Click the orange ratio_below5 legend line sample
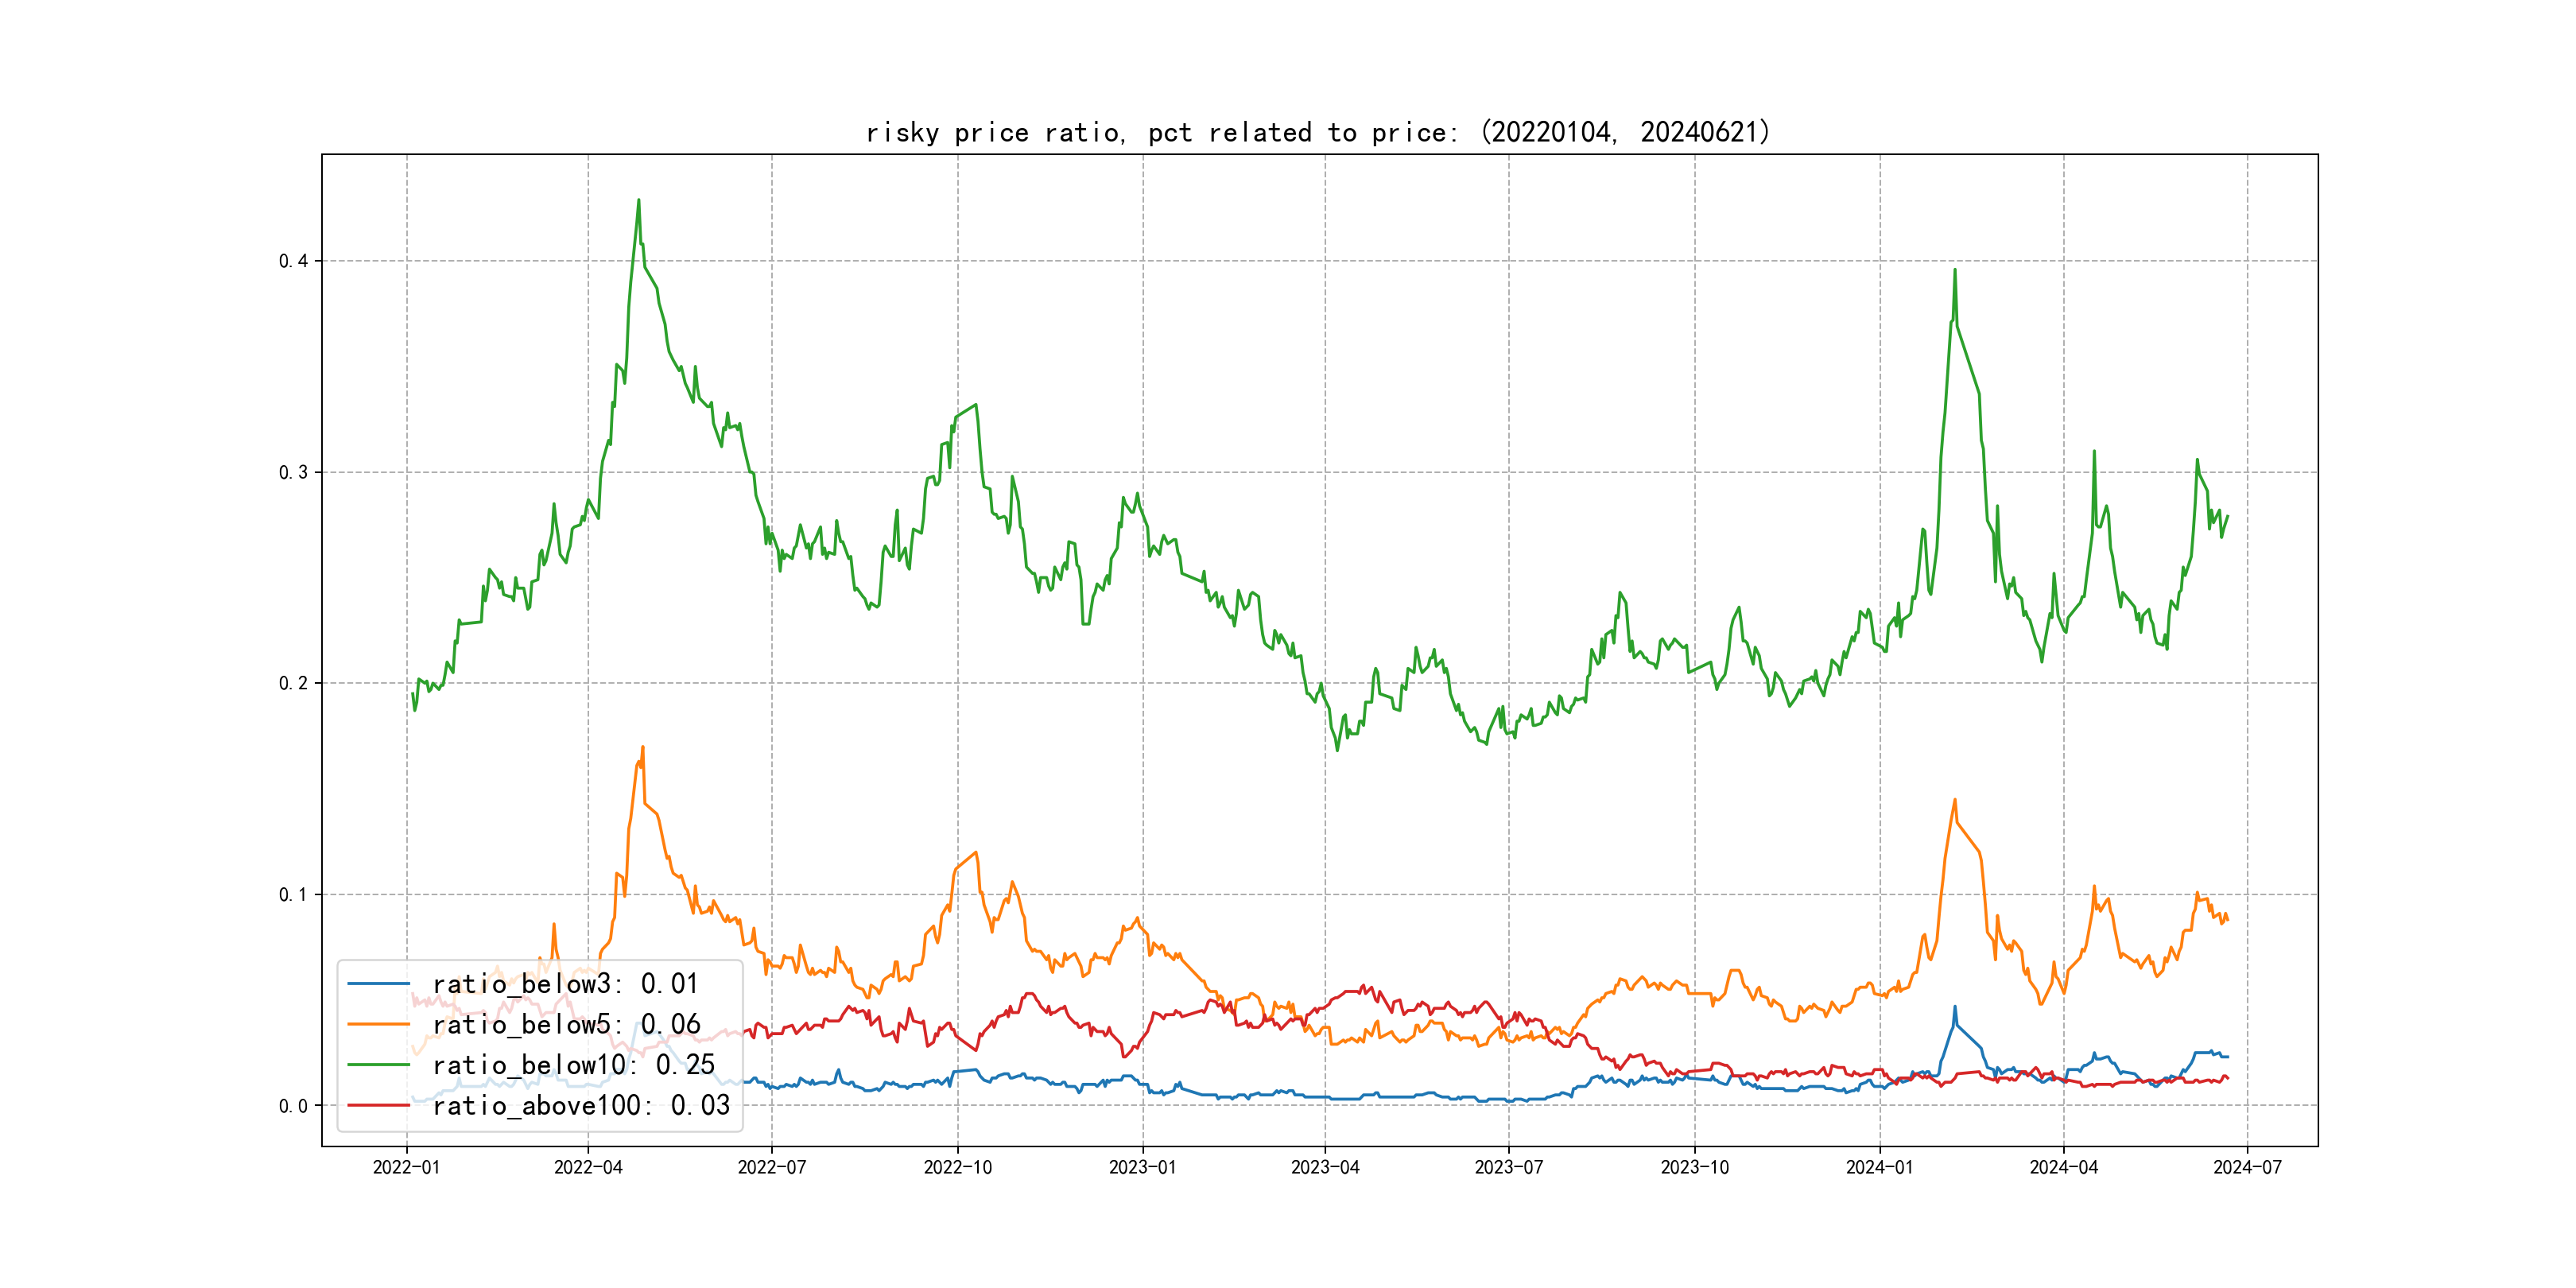This screenshot has height=1288, width=2576. pyautogui.click(x=378, y=1024)
